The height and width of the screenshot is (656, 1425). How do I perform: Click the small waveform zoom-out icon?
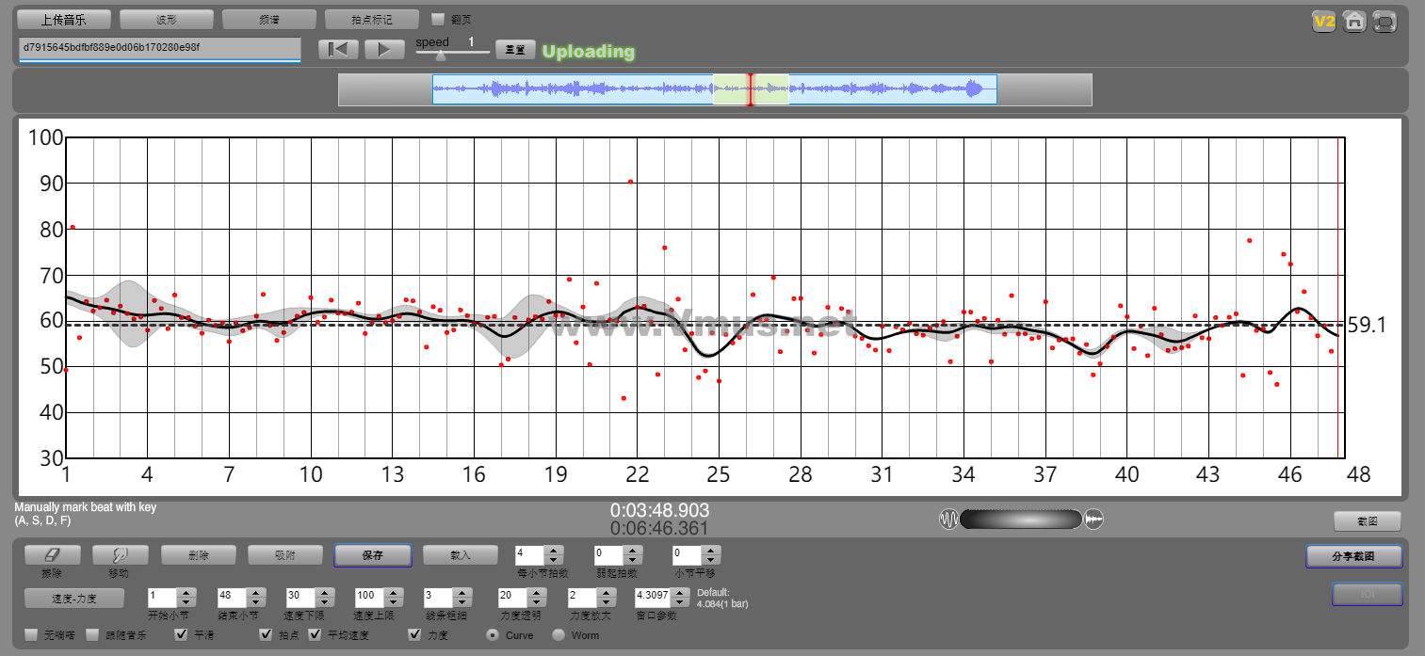(947, 520)
